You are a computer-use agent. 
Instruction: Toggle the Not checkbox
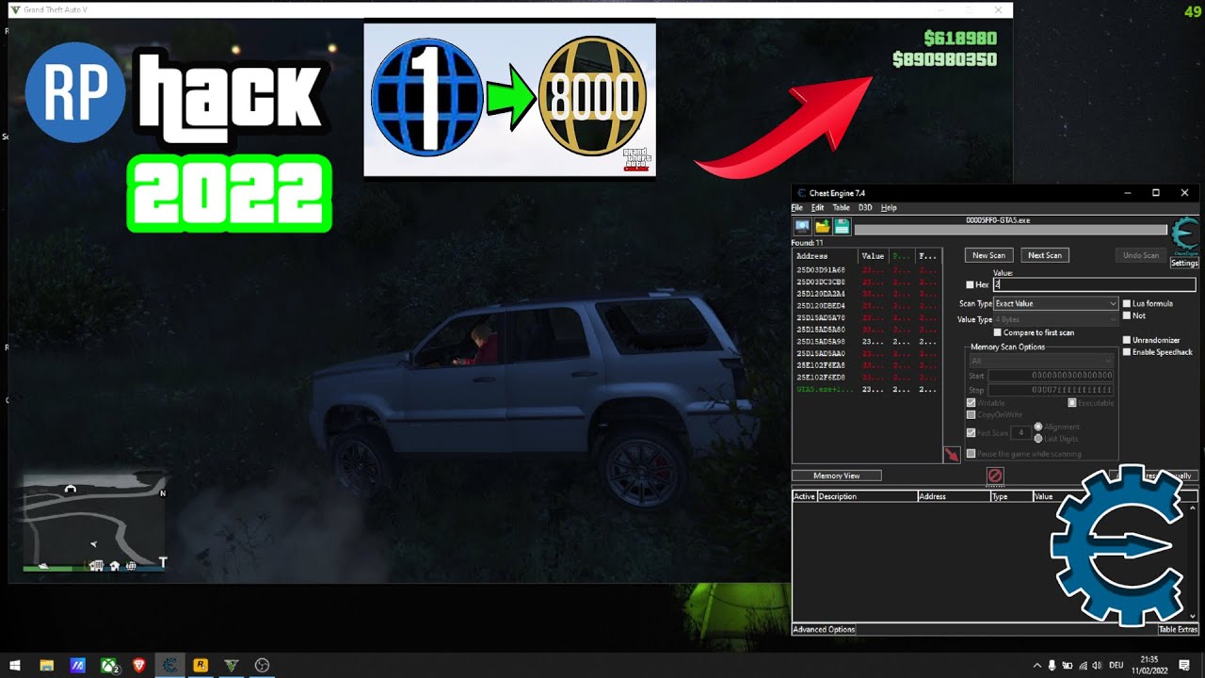coord(1127,316)
